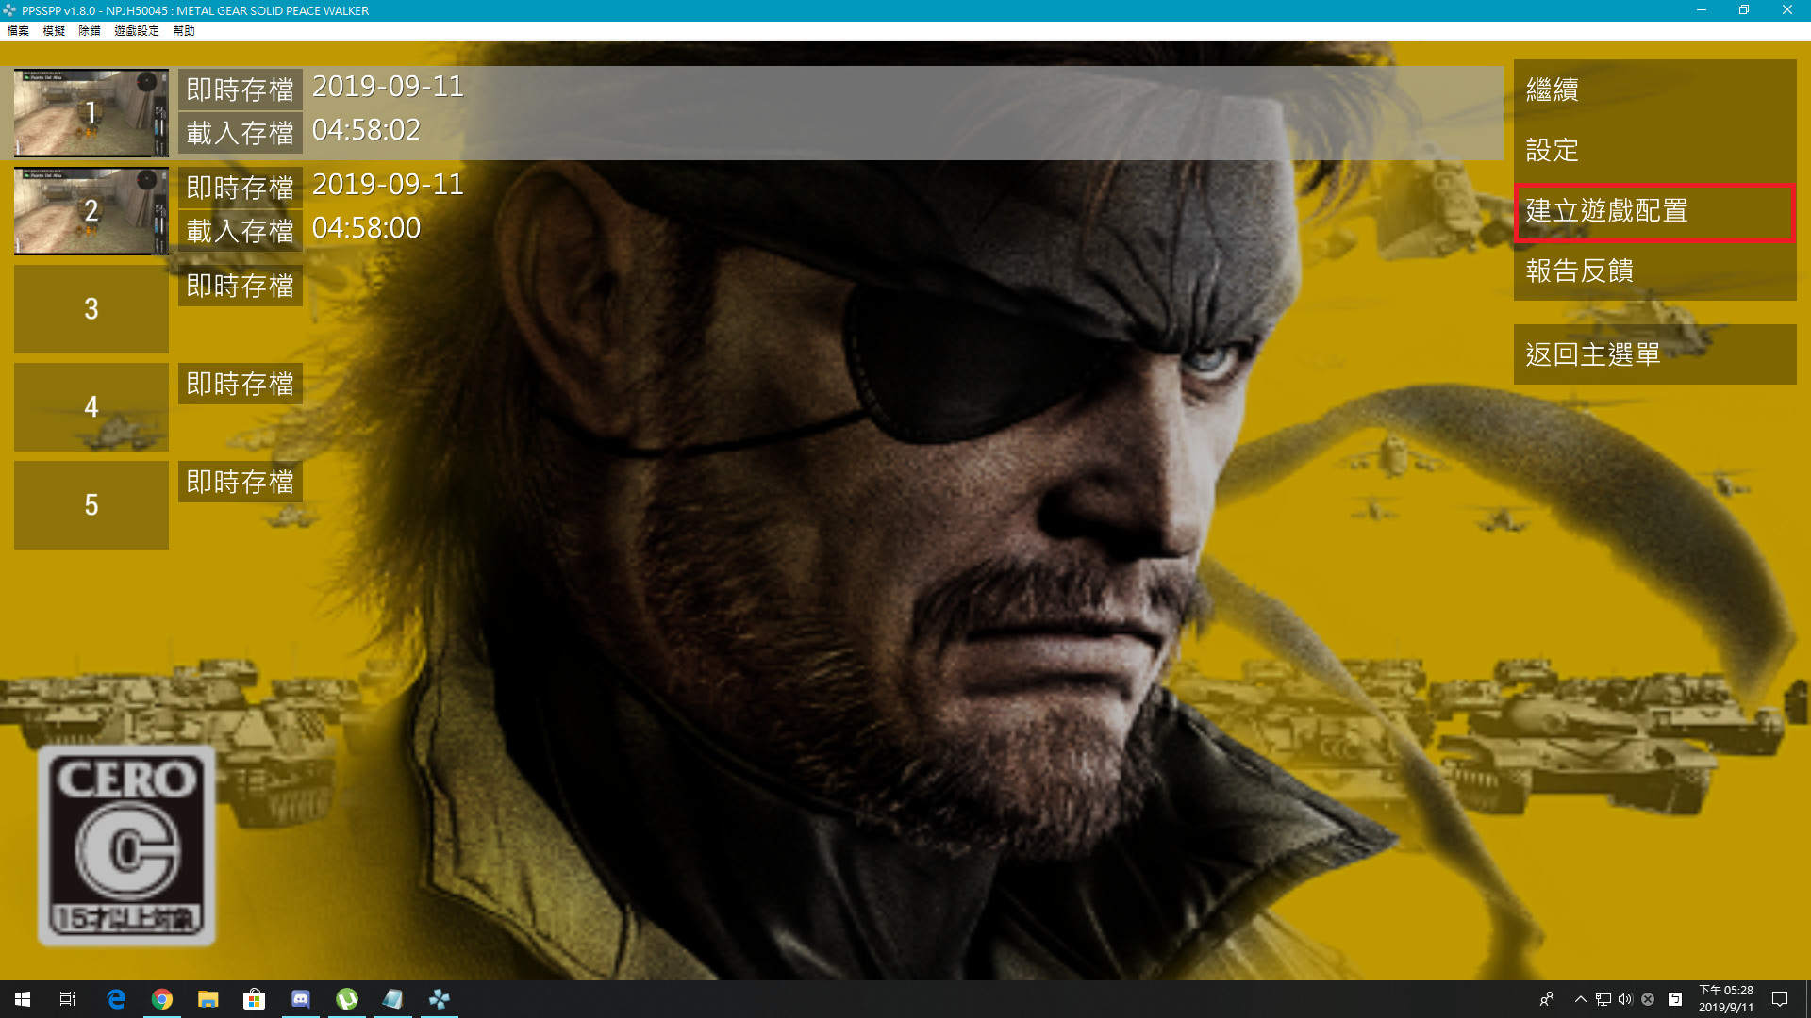This screenshot has width=1811, height=1018.
Task: Open network status tray icon
Action: tap(1603, 999)
